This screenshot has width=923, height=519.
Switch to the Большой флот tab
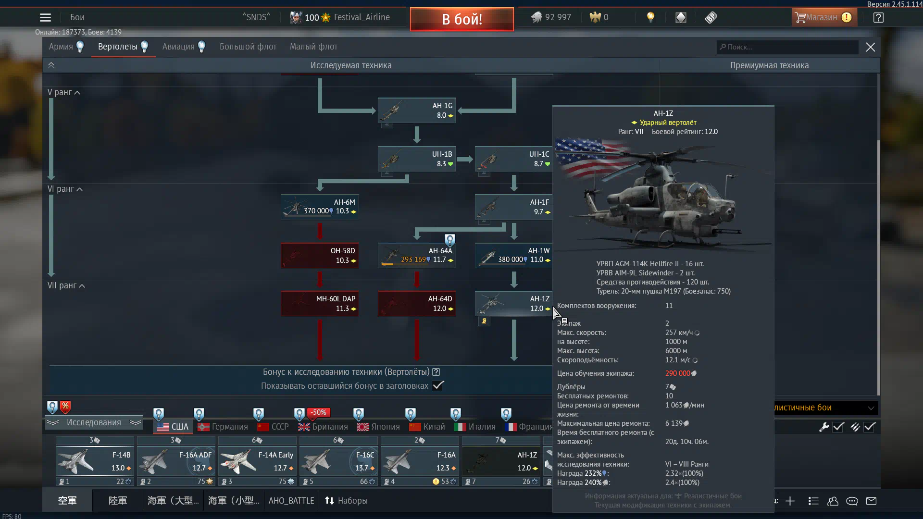[248, 47]
